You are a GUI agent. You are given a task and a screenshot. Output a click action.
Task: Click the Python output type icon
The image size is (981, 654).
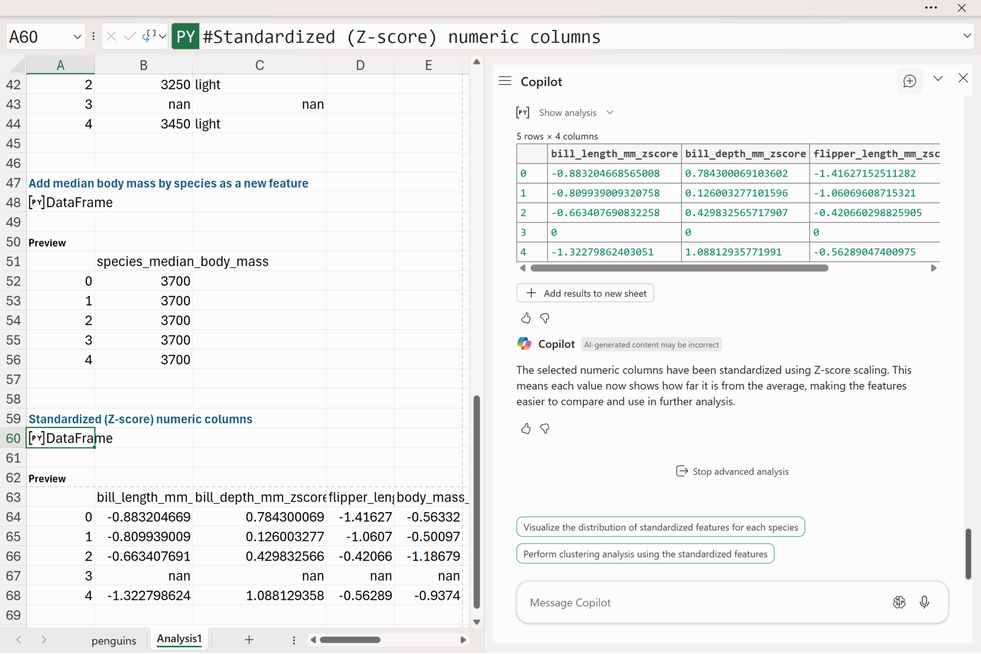(148, 36)
